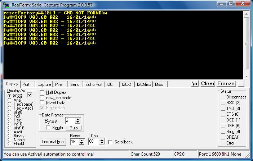Increase Bytes value with up arrow
Viewport: 253px width, 161px height.
(x=78, y=119)
